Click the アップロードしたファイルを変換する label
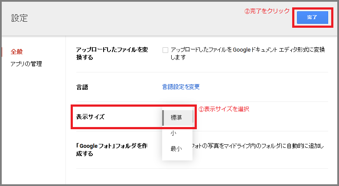339x186 pixels. point(112,53)
